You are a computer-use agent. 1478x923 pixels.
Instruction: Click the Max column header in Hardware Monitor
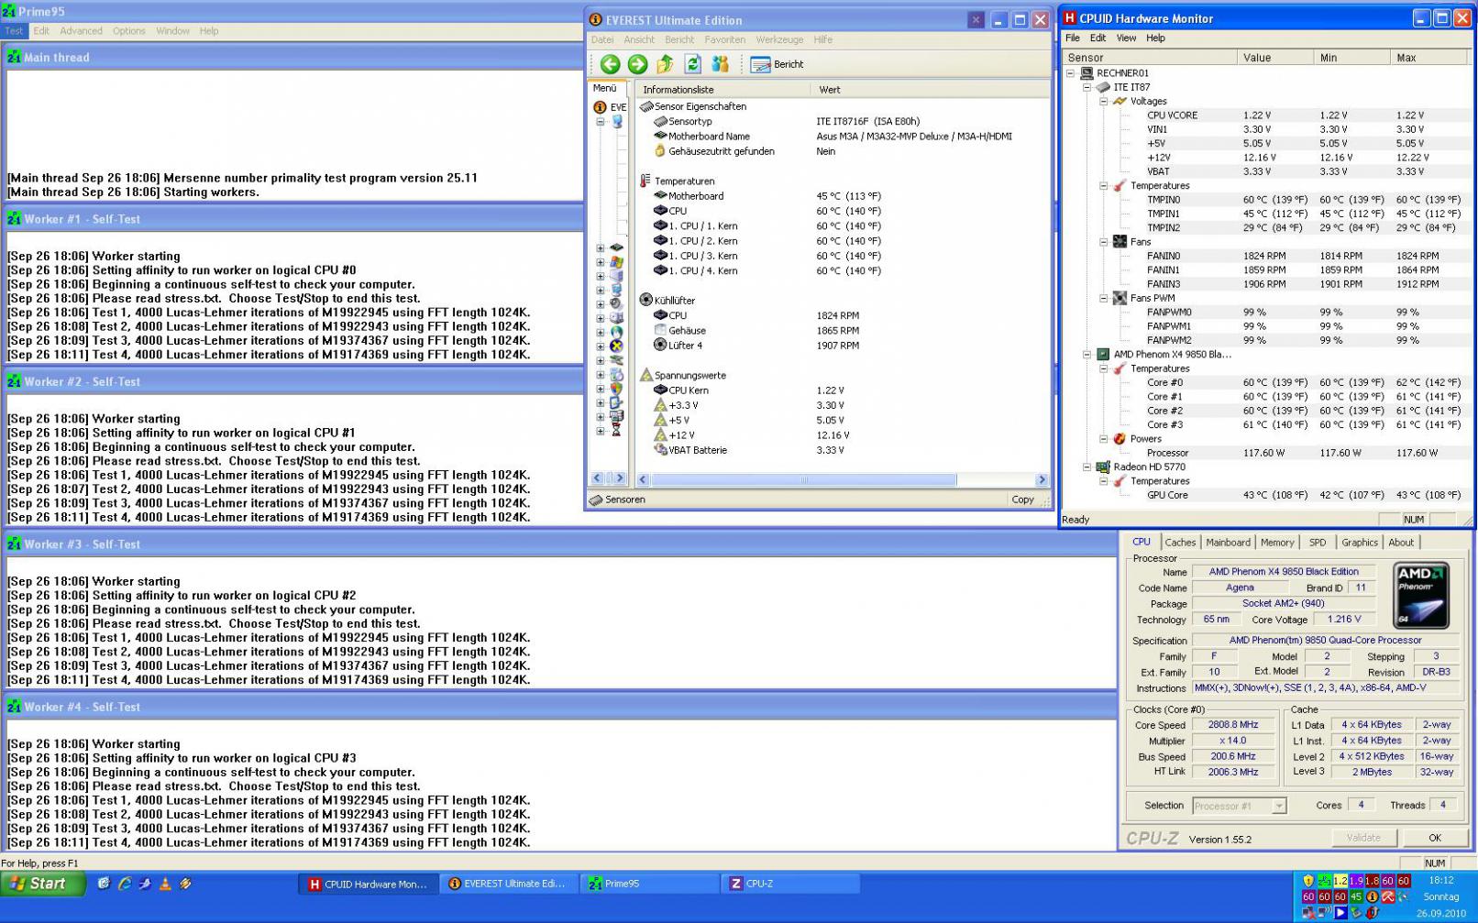[x=1428, y=58]
